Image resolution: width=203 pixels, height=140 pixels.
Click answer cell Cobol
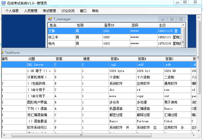coord(177,121)
